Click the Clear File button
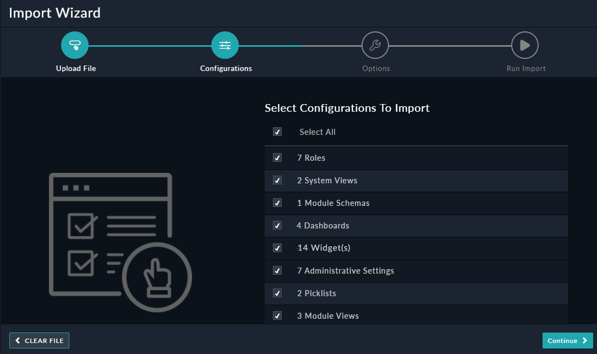Viewport: 597px width, 354px height. [x=39, y=340]
